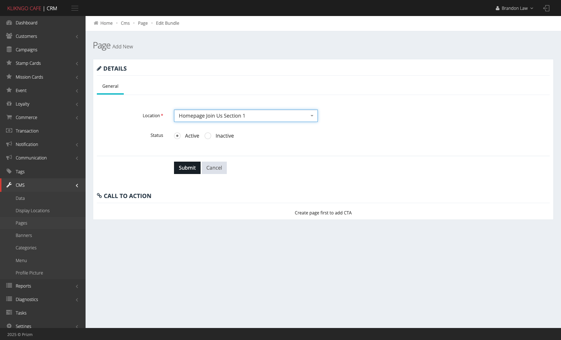Click the Customers group icon
The height and width of the screenshot is (340, 561).
point(9,36)
